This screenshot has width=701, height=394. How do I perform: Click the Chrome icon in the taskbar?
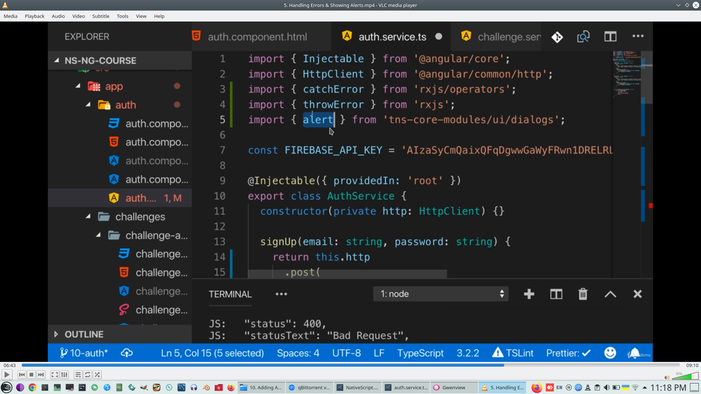[x=32, y=387]
